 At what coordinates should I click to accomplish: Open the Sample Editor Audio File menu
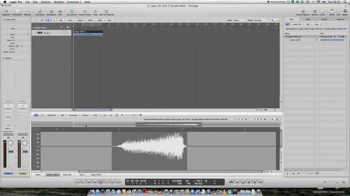coord(52,115)
